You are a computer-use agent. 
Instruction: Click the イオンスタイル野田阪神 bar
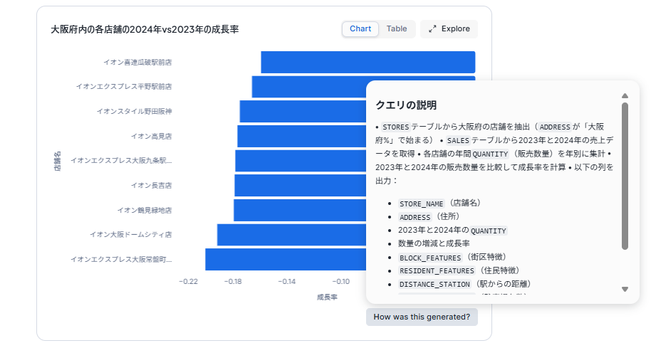pos(303,112)
